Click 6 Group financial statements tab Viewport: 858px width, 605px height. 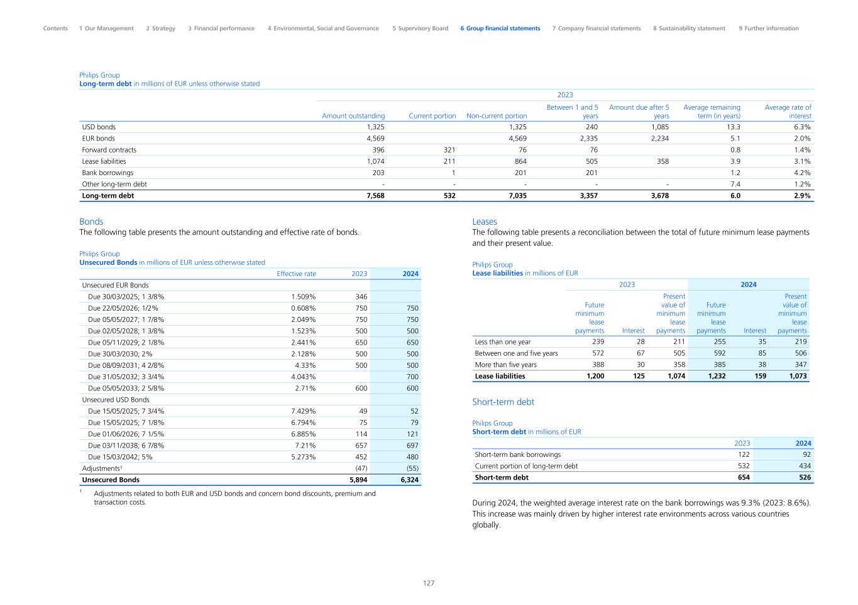point(500,28)
